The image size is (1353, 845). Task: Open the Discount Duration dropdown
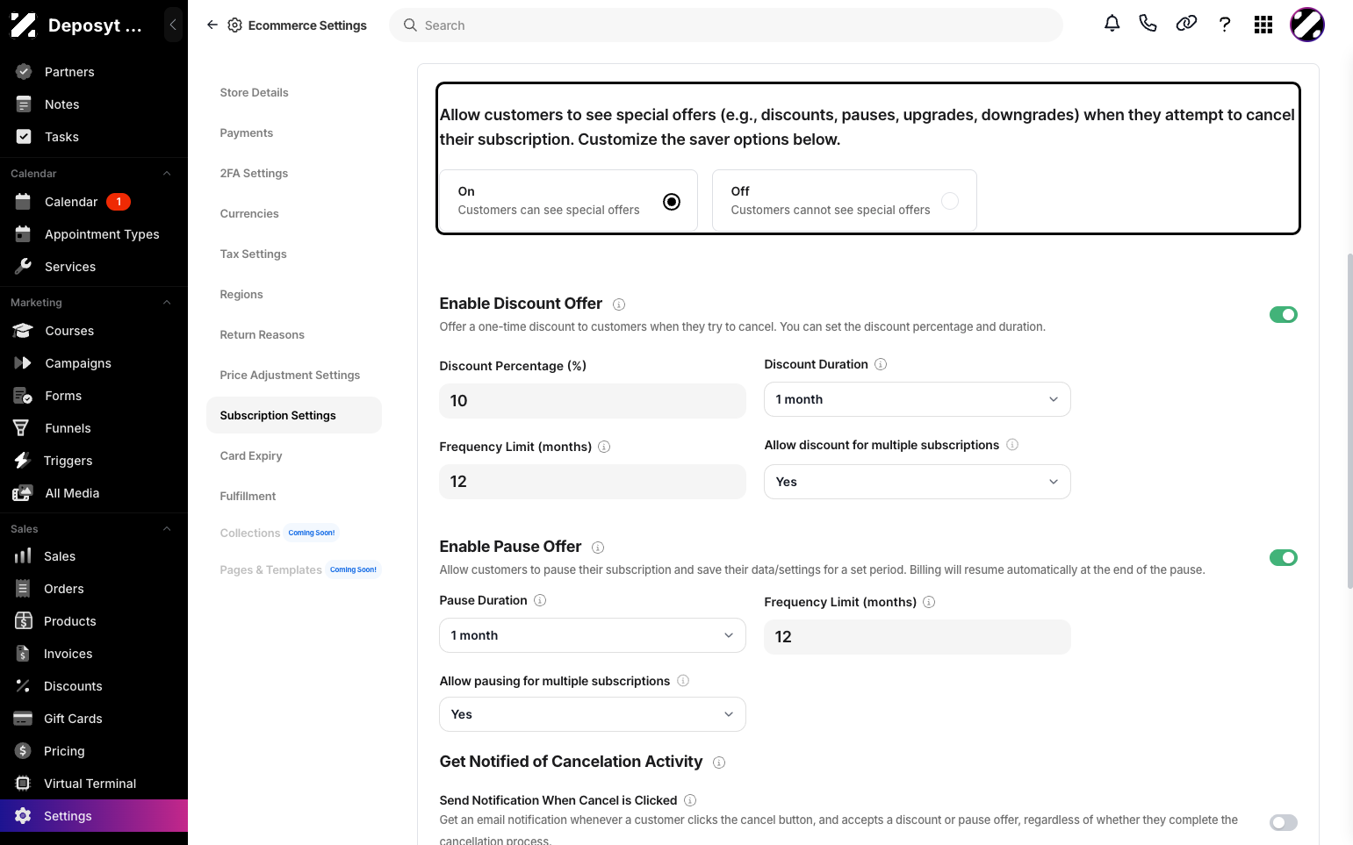point(918,399)
